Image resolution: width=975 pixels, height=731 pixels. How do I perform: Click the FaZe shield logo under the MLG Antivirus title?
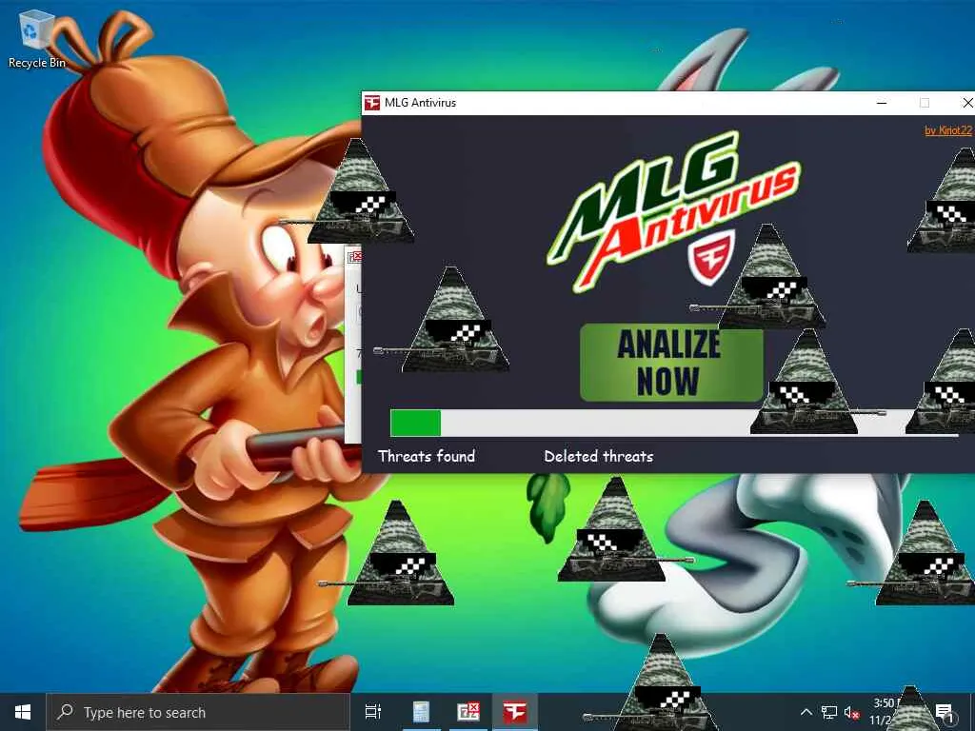click(710, 257)
